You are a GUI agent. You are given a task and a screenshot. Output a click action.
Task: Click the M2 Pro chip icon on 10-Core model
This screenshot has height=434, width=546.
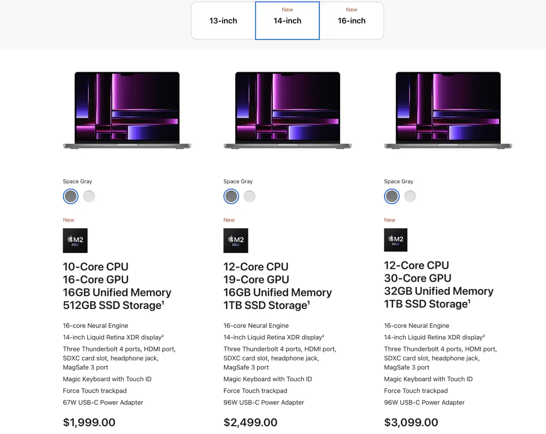(x=75, y=241)
